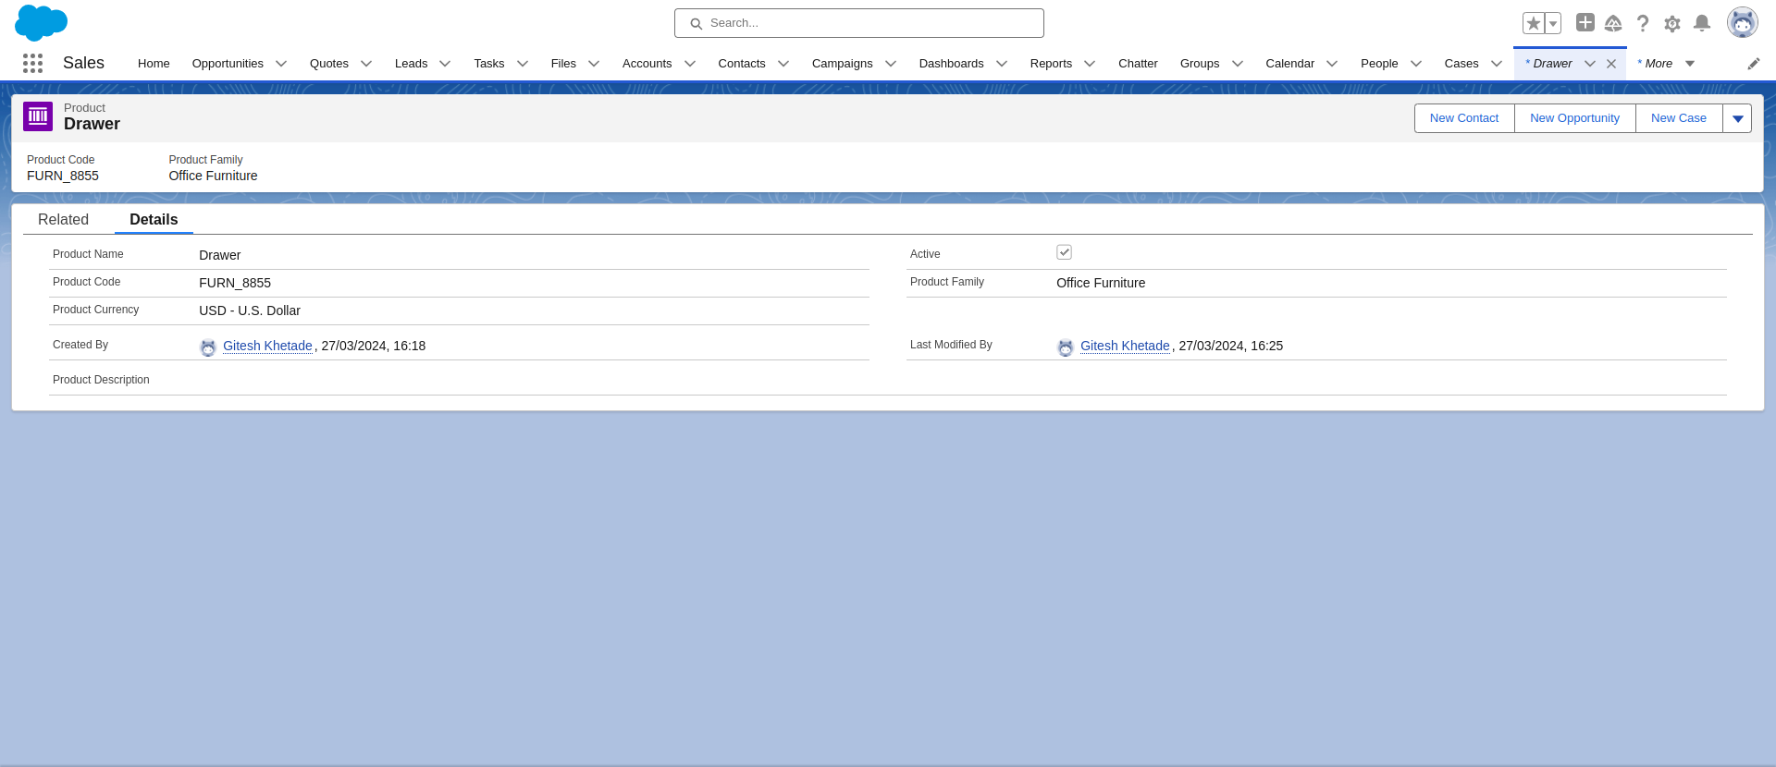This screenshot has width=1776, height=767.
Task: Open the Chatter tab
Action: pos(1138,64)
